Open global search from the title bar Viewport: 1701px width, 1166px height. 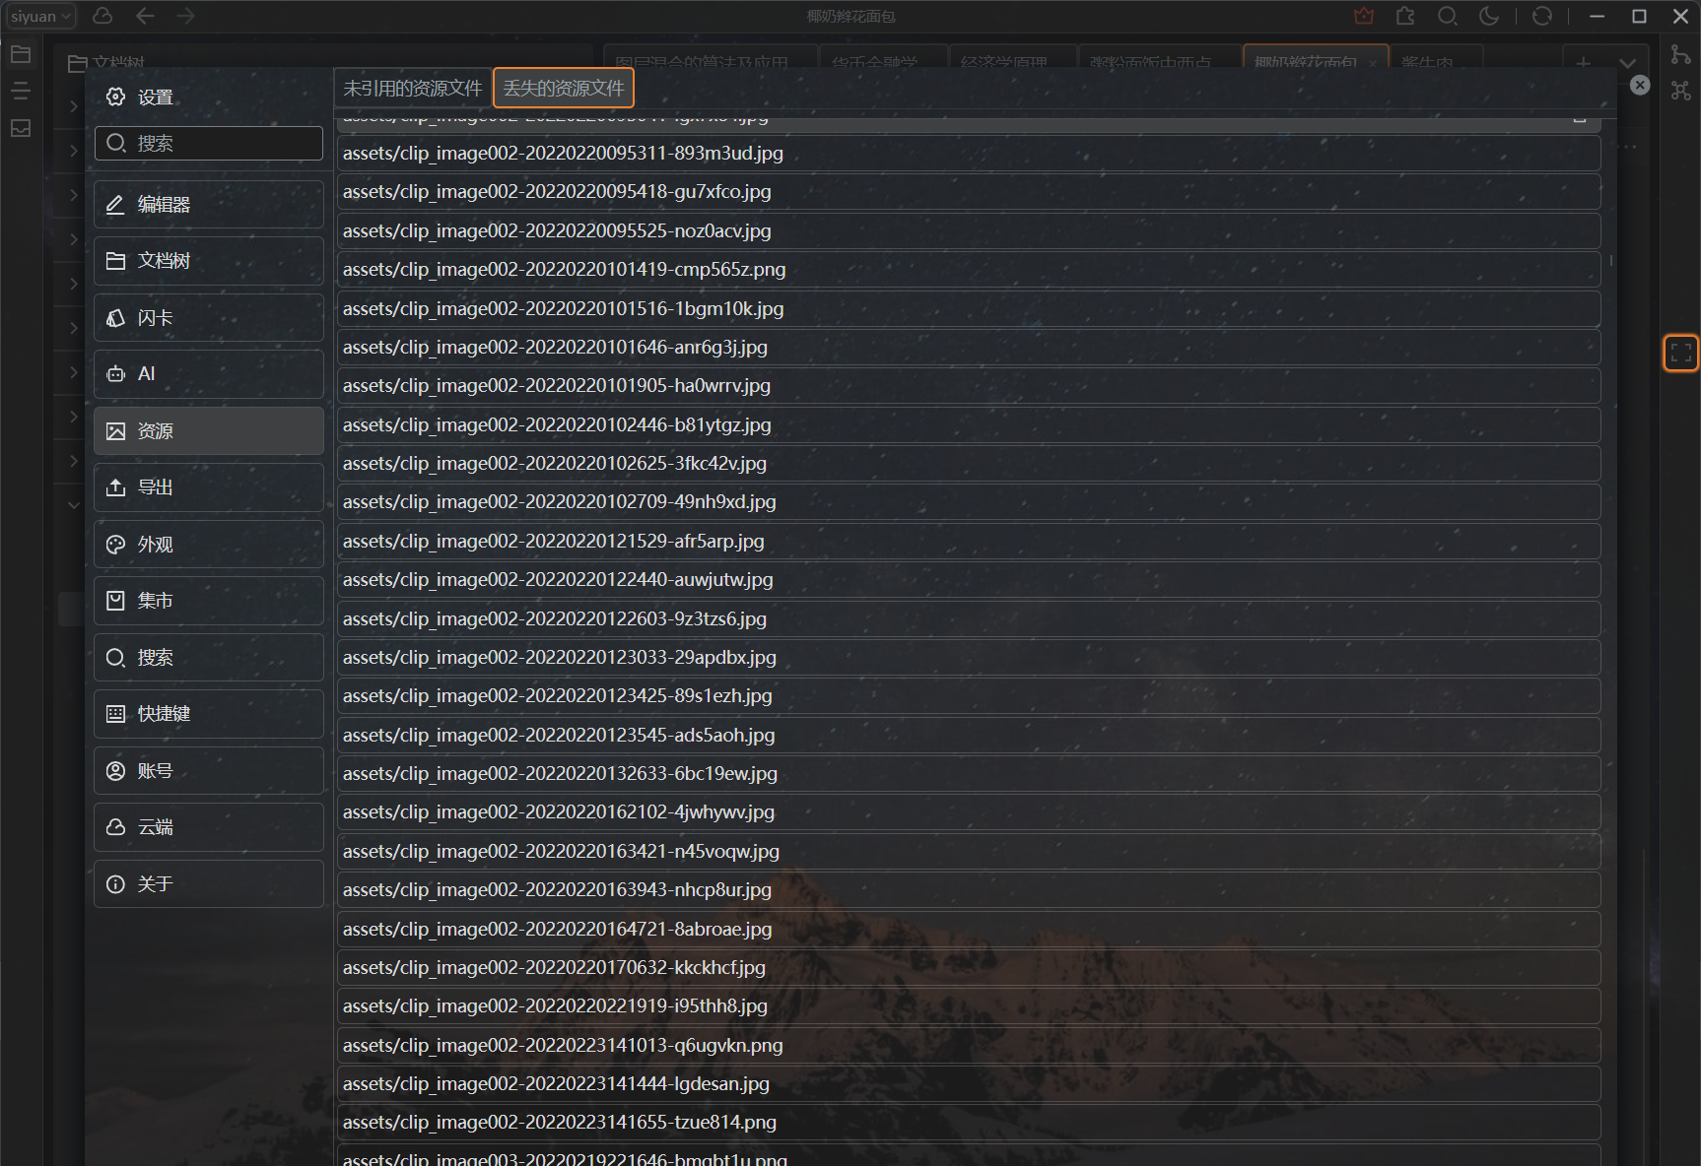(1447, 16)
